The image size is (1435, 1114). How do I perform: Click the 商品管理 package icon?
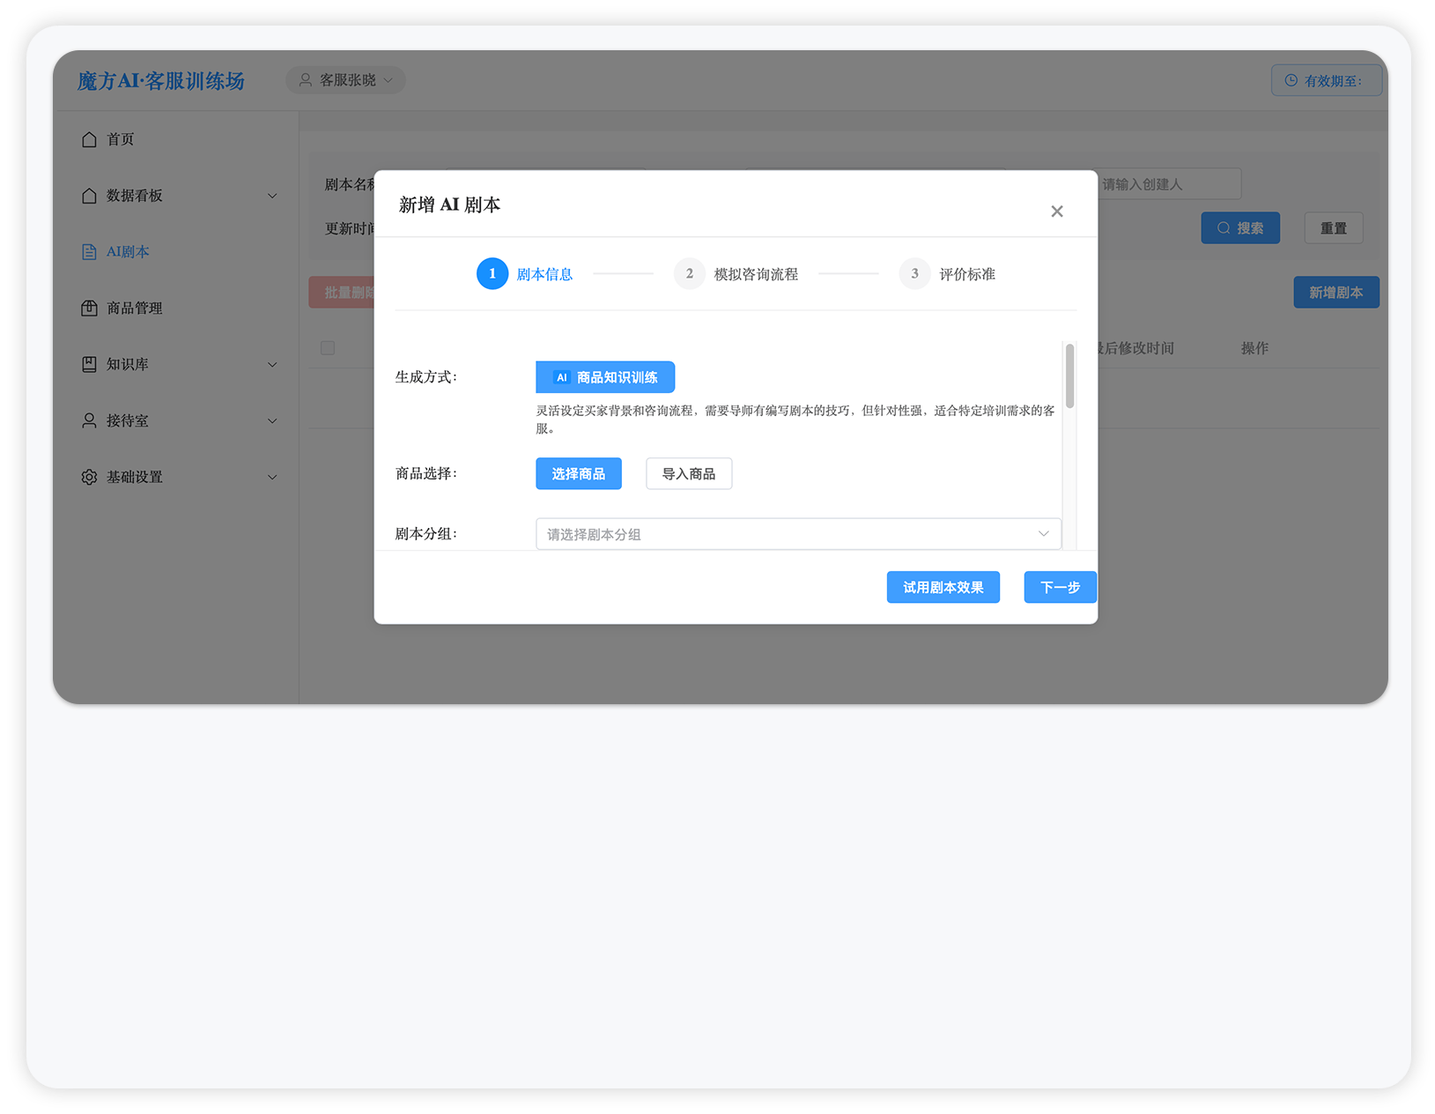(89, 308)
